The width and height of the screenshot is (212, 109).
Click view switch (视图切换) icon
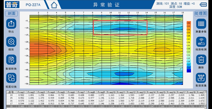(11, 78)
